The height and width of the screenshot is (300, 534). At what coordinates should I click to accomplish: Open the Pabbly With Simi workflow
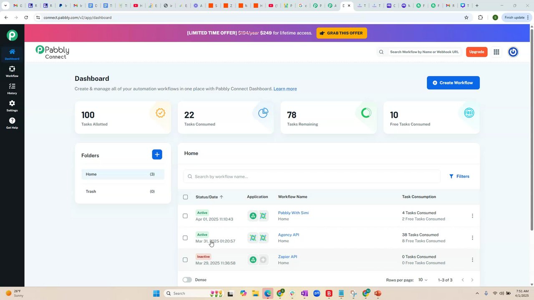pos(293,213)
